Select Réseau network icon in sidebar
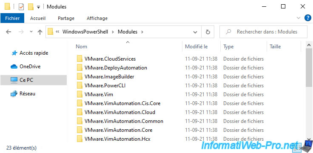 [x=14, y=94]
